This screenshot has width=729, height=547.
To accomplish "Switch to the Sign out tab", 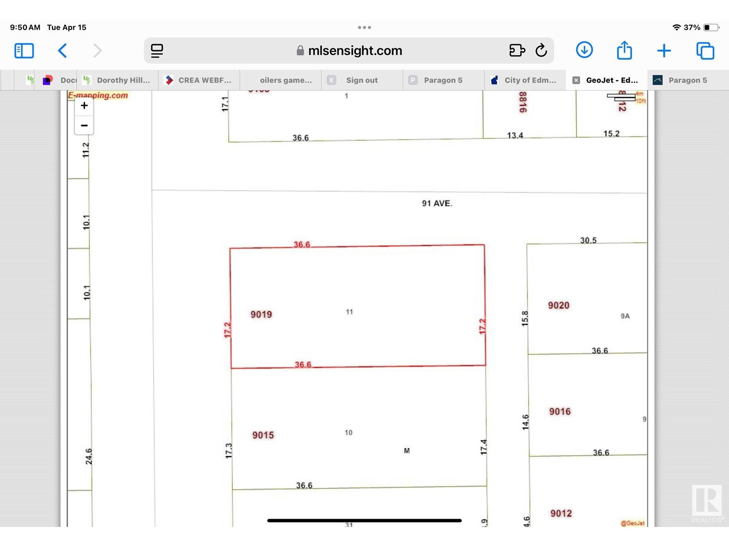I will tap(362, 80).
